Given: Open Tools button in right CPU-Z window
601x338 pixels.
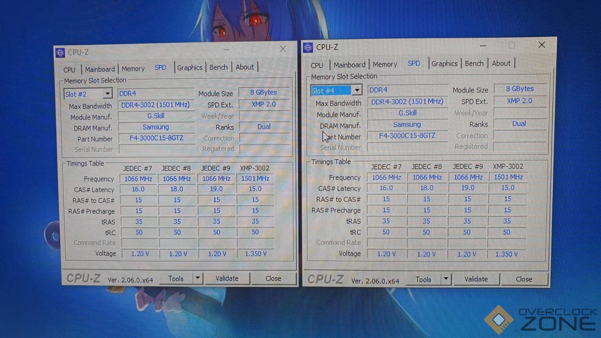Looking at the screenshot, I should [x=423, y=279].
